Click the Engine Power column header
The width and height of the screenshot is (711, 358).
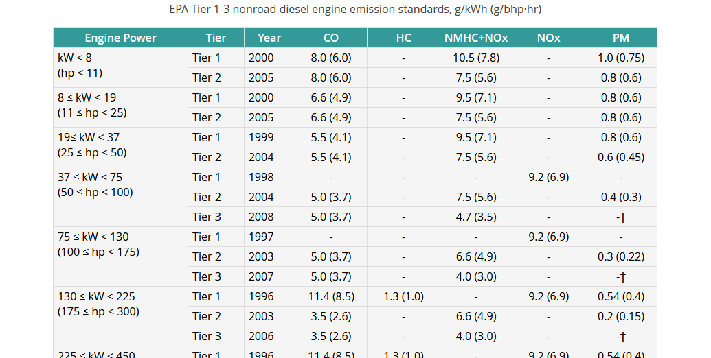click(121, 38)
